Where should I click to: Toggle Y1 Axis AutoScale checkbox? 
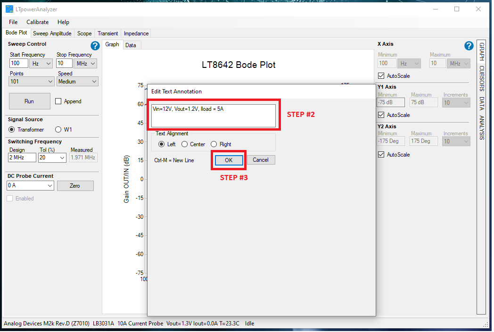click(x=381, y=115)
